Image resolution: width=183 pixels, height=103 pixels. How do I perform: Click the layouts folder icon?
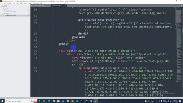[x=5, y=10]
